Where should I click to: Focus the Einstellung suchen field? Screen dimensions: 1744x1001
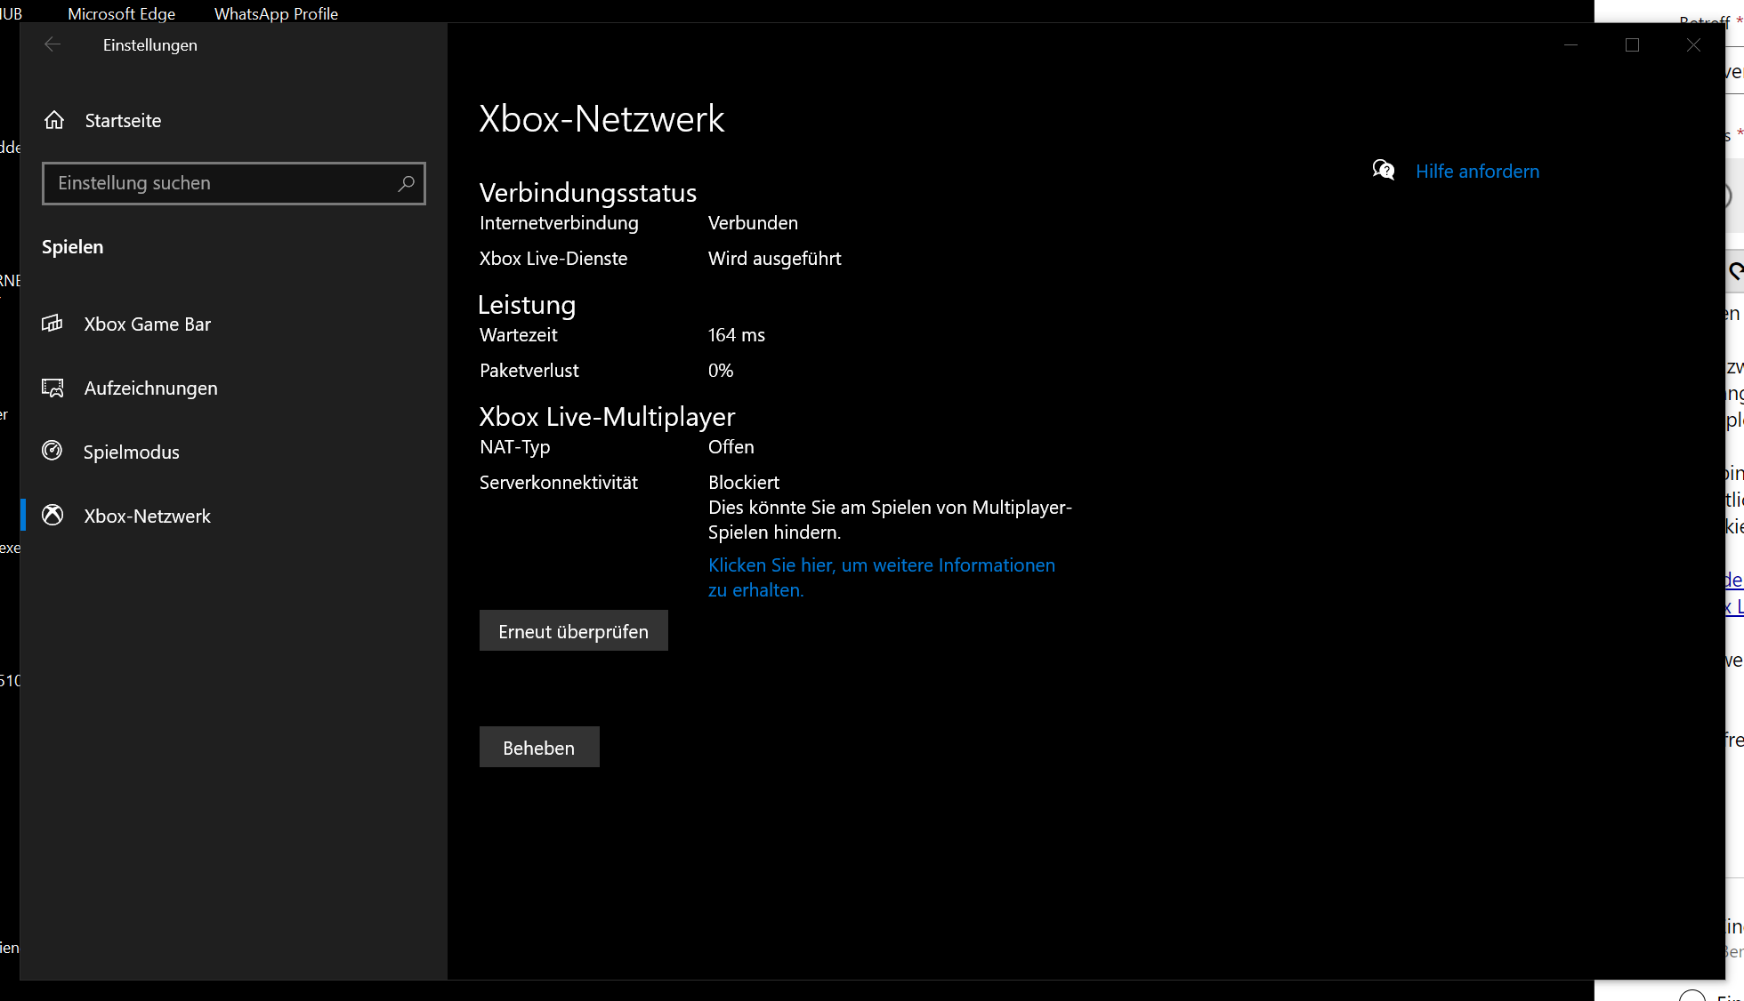click(233, 183)
